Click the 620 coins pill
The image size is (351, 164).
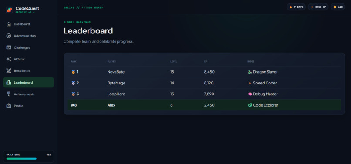pos(338,7)
